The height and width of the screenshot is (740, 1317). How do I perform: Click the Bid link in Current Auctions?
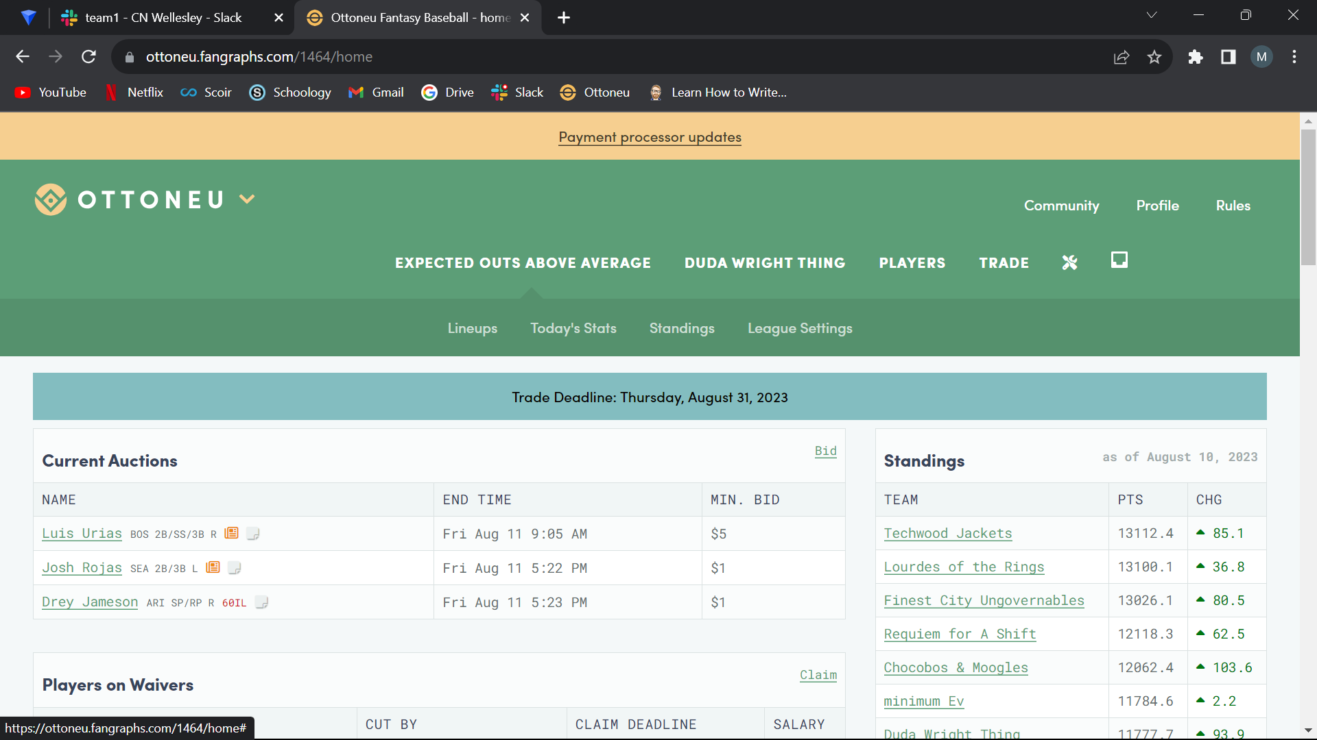pyautogui.click(x=825, y=451)
